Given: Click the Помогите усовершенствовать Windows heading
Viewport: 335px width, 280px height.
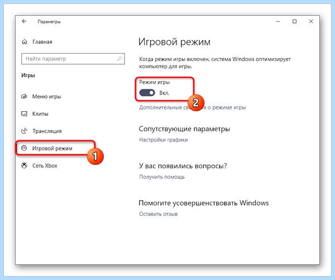Looking at the screenshot, I should [x=204, y=203].
